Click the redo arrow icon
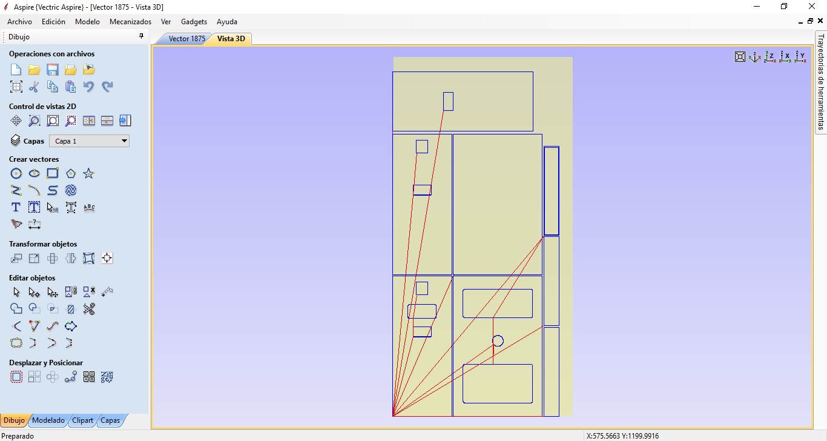The width and height of the screenshot is (827, 441). pos(107,87)
